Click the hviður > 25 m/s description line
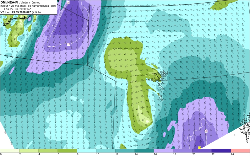This screenshot has height=156, width=250. pyautogui.click(x=28, y=6)
